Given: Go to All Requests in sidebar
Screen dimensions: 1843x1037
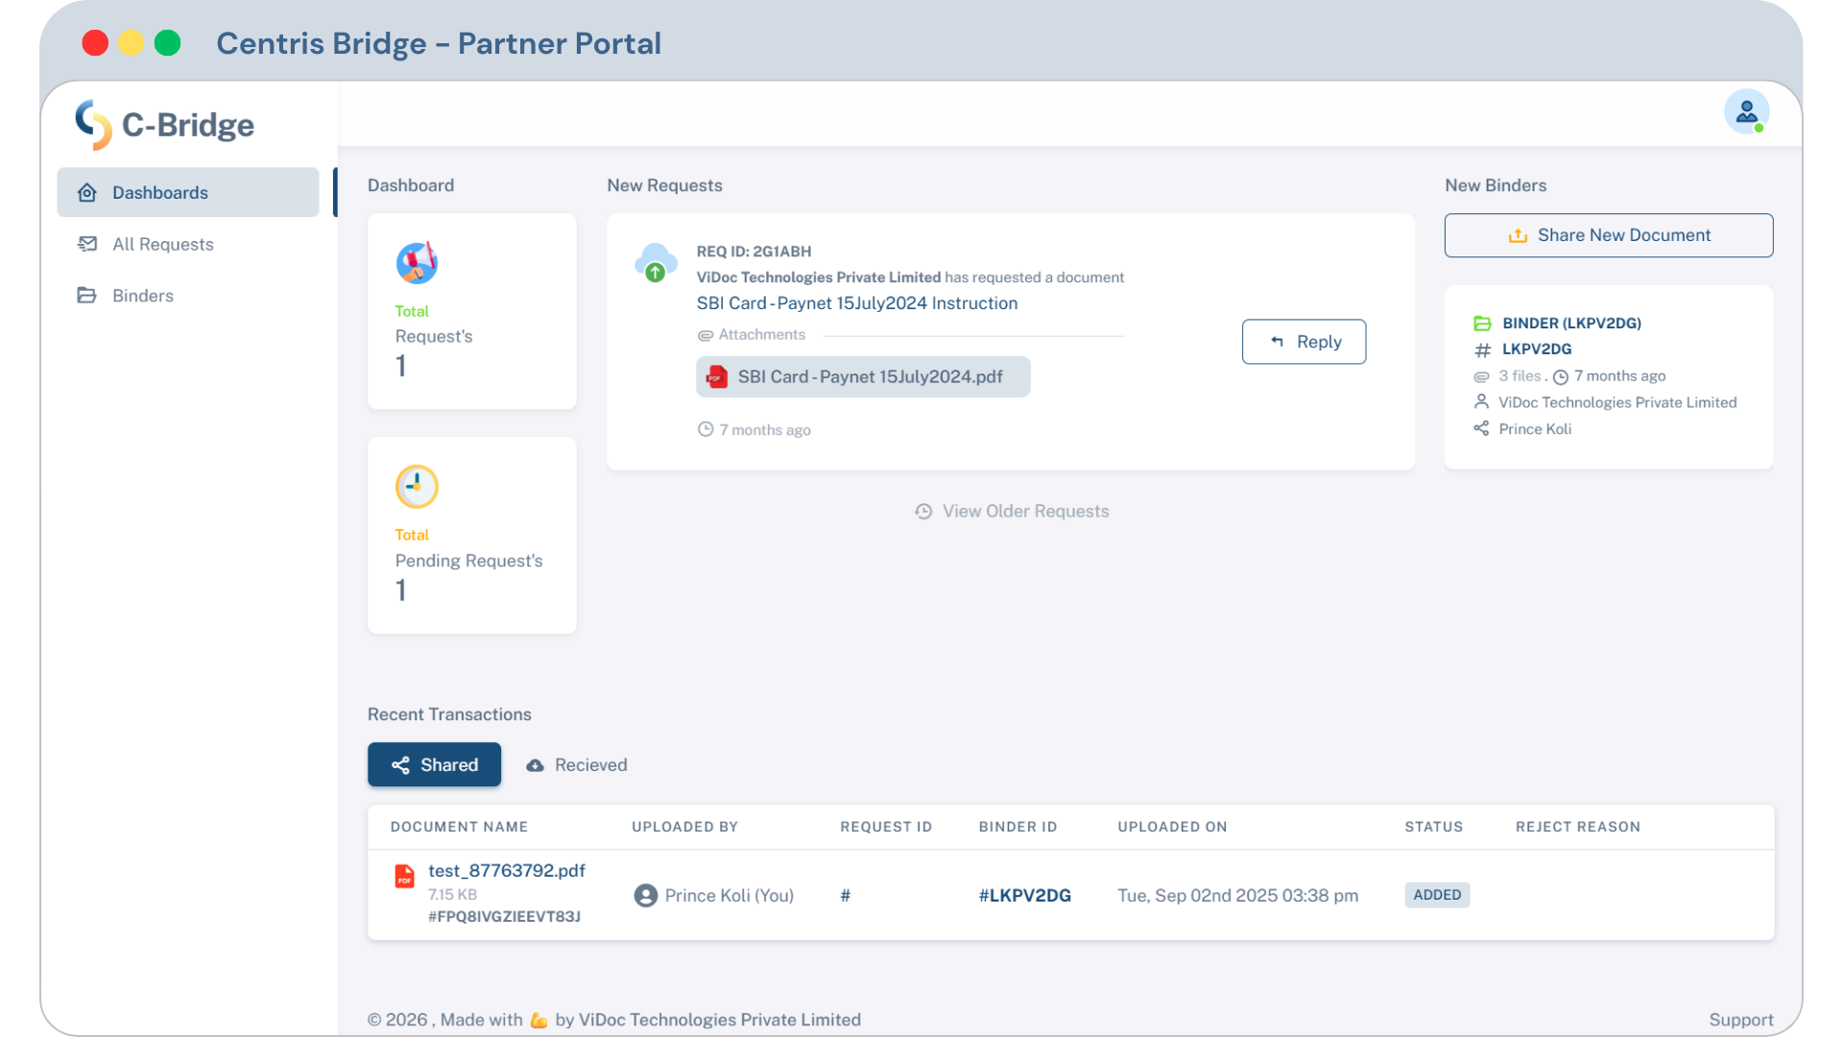Looking at the screenshot, I should (162, 244).
